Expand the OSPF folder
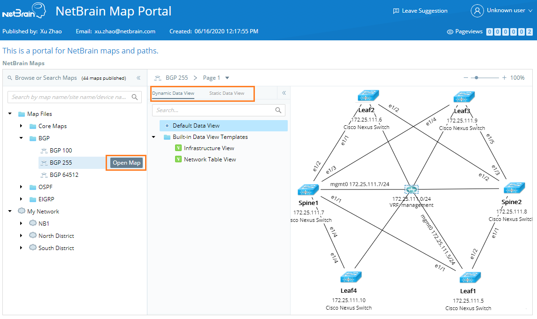This screenshot has width=537, height=319. pyautogui.click(x=21, y=187)
